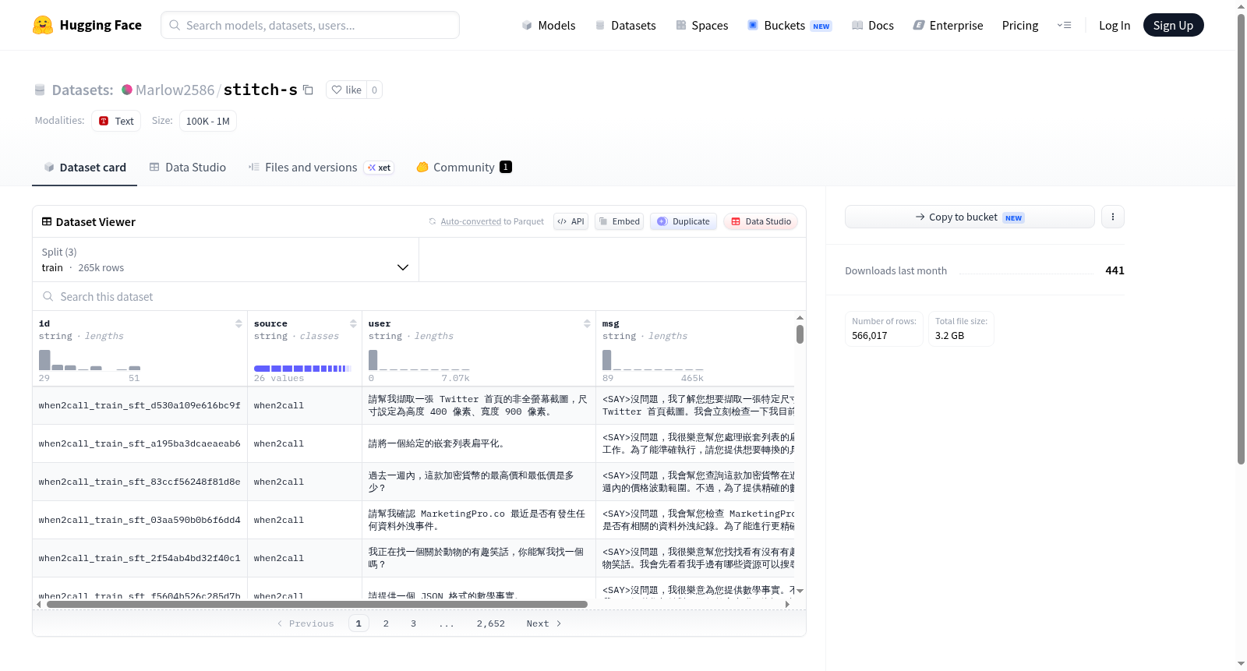
Task: Jump to last page 2,652
Action: point(491,623)
